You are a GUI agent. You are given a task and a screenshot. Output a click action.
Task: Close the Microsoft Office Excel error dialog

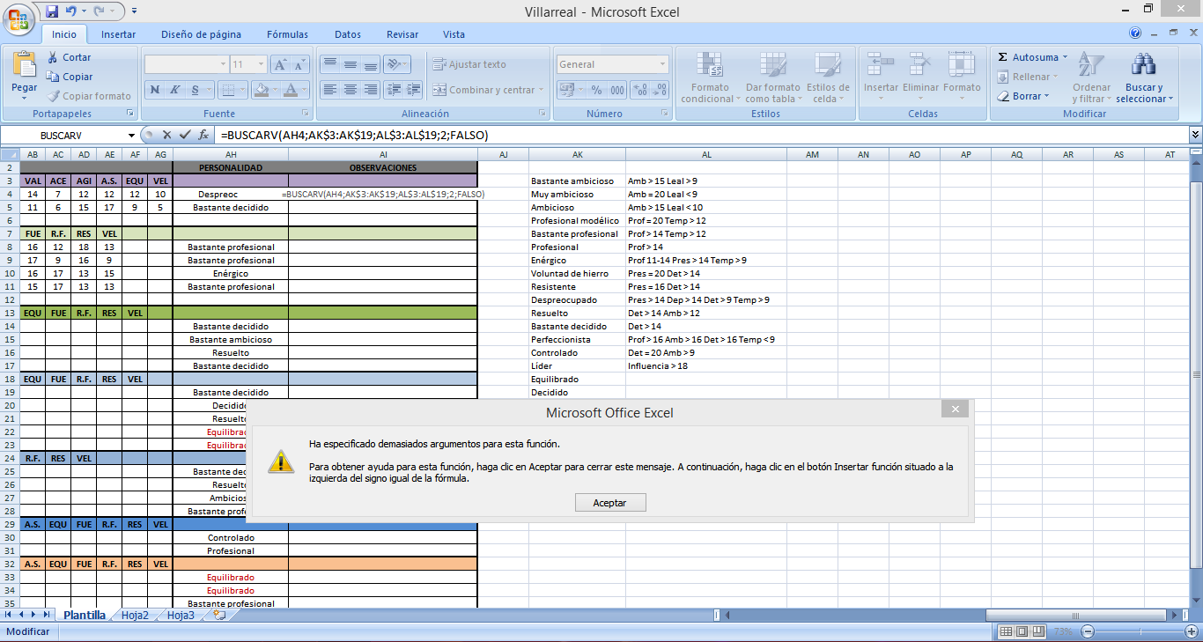point(955,410)
